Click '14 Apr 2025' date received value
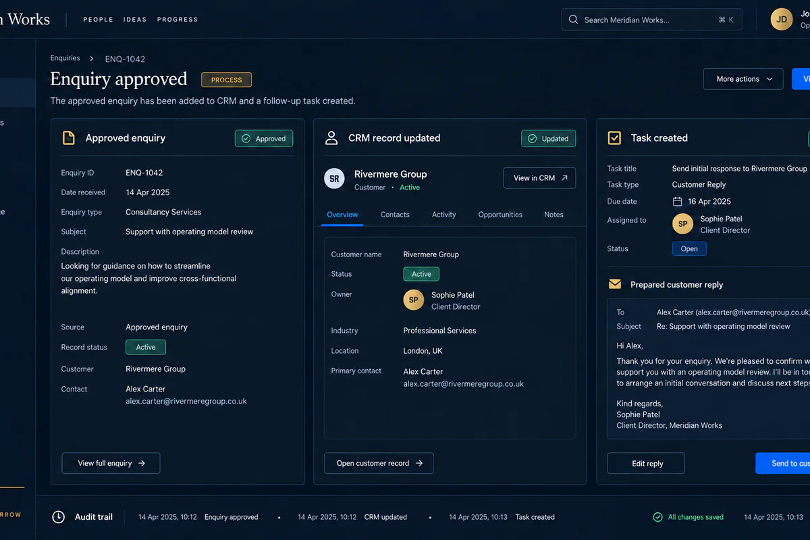810x540 pixels. (x=147, y=192)
